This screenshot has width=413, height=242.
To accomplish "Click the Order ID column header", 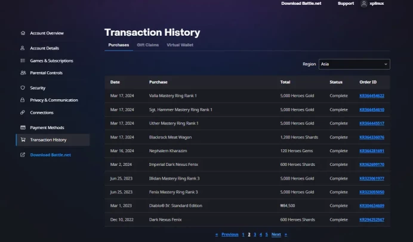I will point(368,82).
